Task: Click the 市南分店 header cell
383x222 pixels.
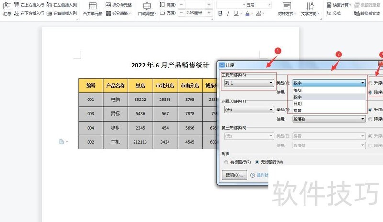Action: [x=190, y=86]
